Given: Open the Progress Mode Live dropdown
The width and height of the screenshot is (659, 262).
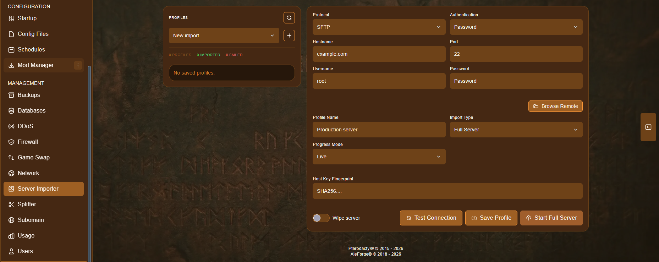Looking at the screenshot, I should [379, 157].
